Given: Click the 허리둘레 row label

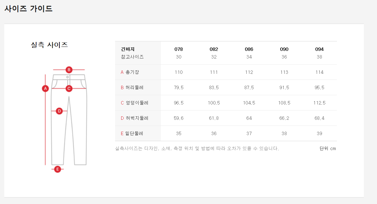Looking at the screenshot, I should point(134,88).
